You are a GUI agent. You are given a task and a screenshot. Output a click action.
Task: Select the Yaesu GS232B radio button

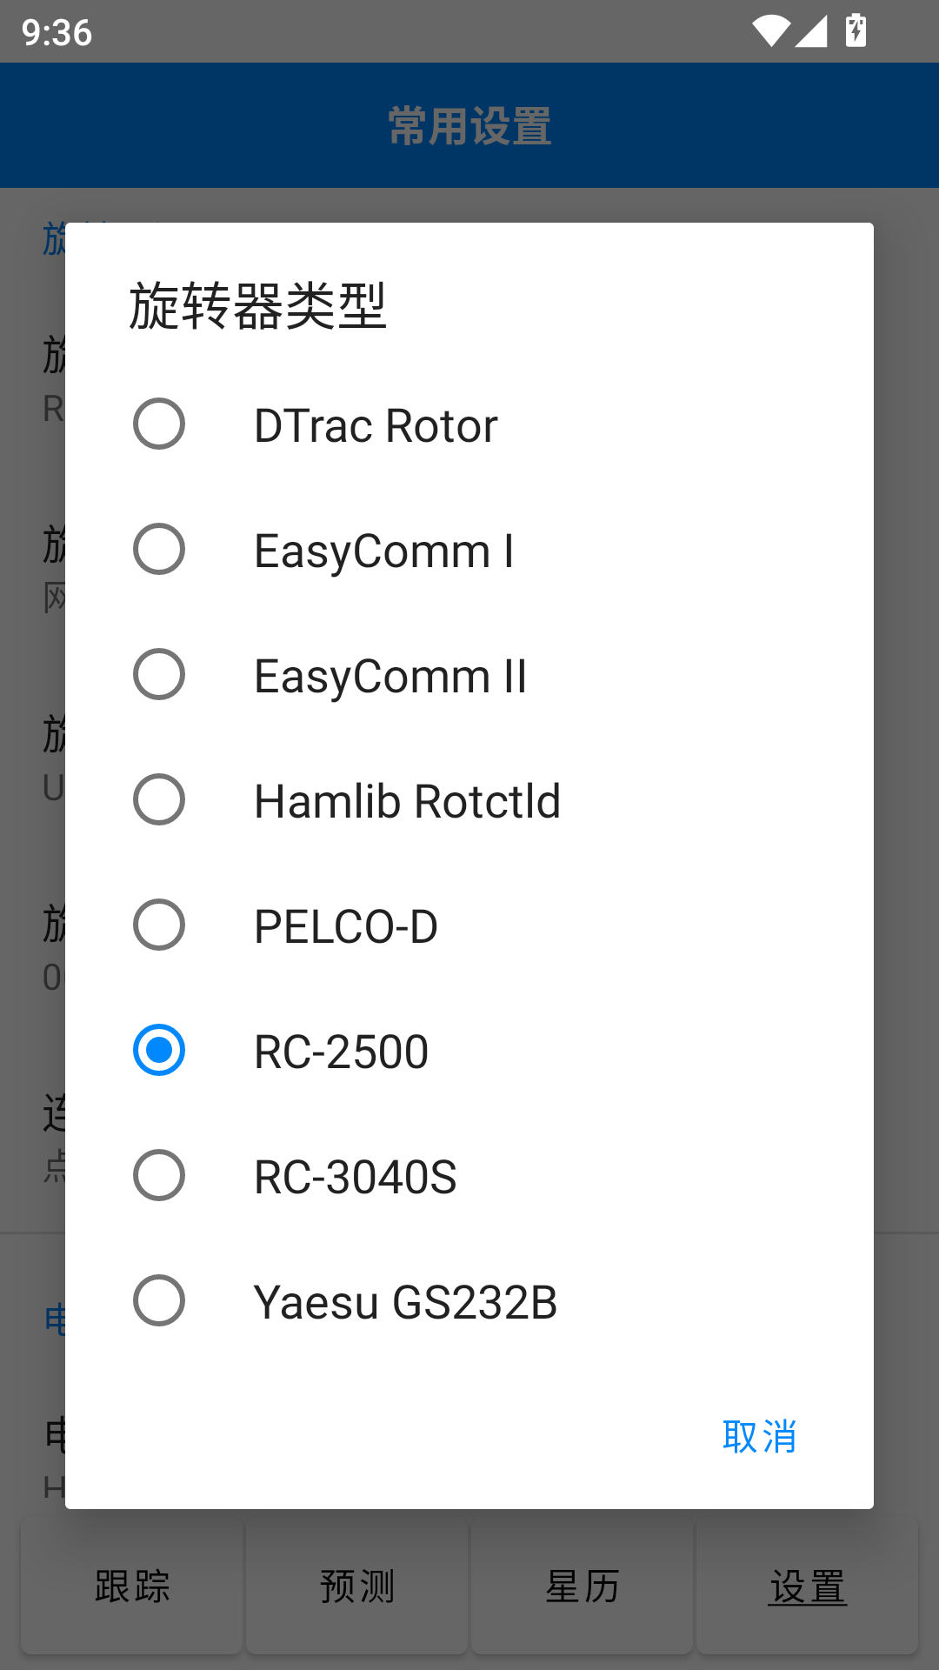click(x=159, y=1301)
